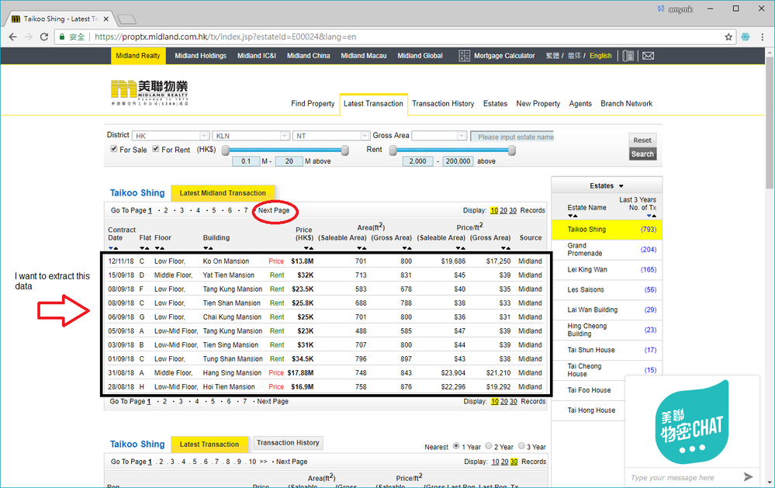The width and height of the screenshot is (775, 488).
Task: Sort by Building column arrows
Action: (208, 248)
